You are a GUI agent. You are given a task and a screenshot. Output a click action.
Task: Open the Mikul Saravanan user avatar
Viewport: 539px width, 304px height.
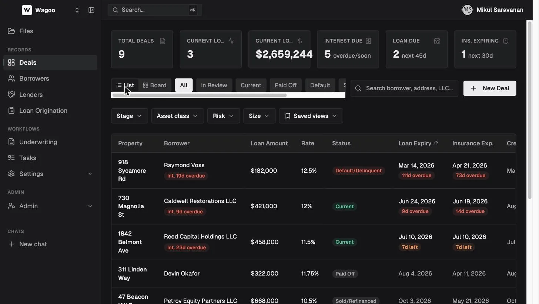click(x=467, y=10)
